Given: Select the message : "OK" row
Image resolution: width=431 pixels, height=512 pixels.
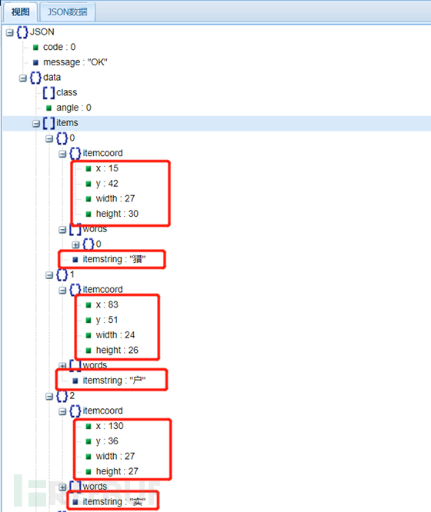Looking at the screenshot, I should pos(75,62).
